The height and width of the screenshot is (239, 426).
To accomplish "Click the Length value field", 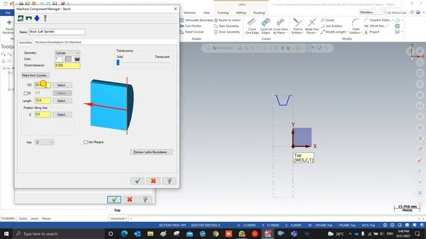I will 43,101.
